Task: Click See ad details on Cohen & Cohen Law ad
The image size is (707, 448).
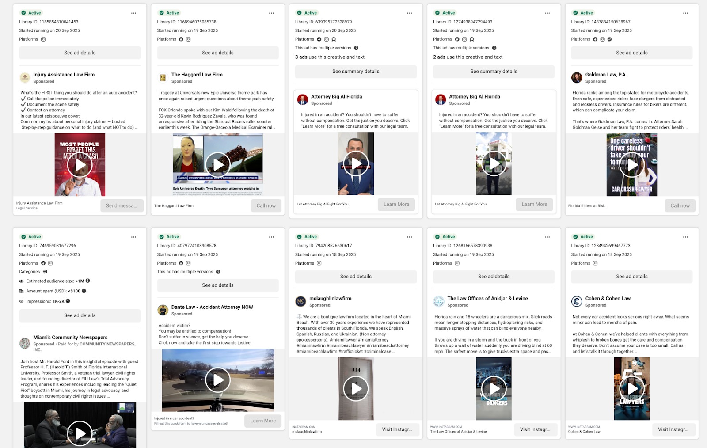Action: (631, 277)
